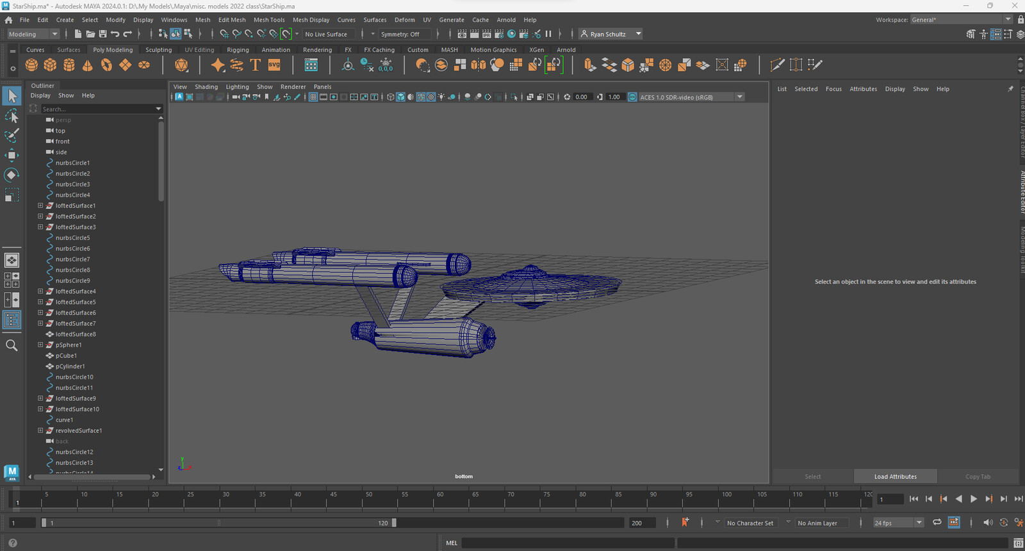Open the Mesh Tools menu
The width and height of the screenshot is (1025, 551).
269,20
